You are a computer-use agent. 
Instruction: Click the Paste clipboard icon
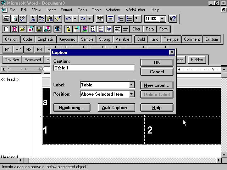50,19
